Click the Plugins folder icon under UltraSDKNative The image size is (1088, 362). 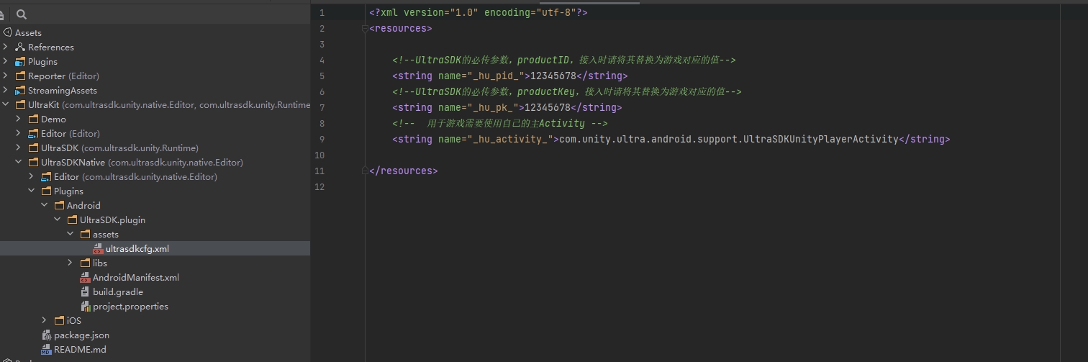(x=46, y=191)
